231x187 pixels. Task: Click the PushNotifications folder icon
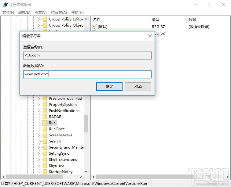pyautogui.click(x=45, y=111)
